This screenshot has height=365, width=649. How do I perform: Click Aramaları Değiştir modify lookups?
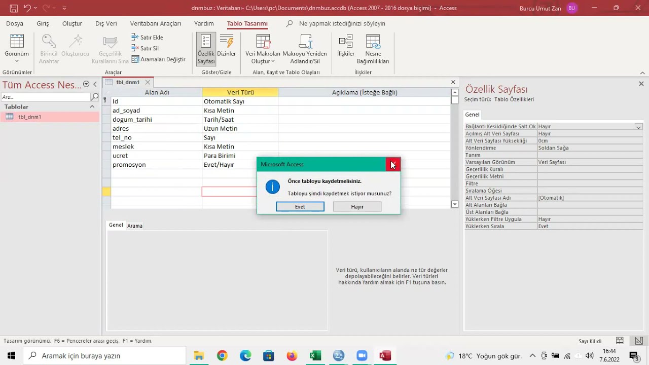[x=159, y=59]
